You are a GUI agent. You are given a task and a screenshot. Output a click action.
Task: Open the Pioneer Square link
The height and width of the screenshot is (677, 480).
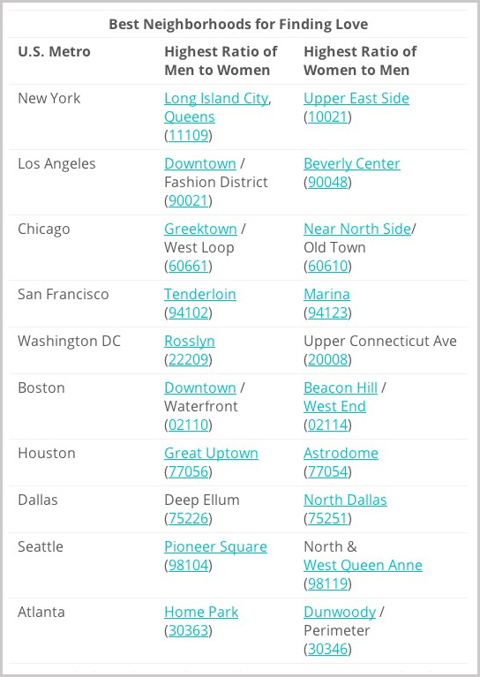tap(216, 546)
